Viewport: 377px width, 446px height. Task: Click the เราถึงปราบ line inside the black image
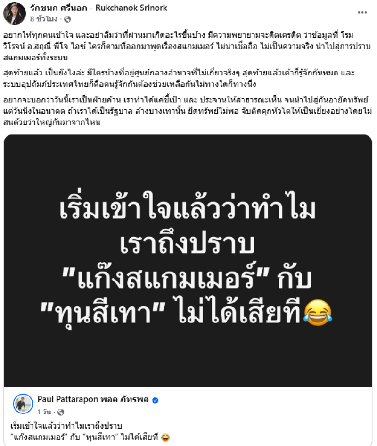(187, 243)
